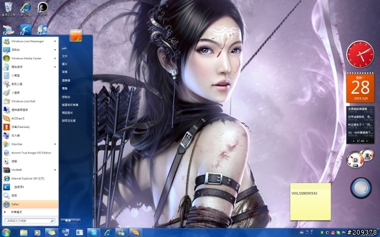Viewport: 380px width, 237px height.
Task: Launch the 放大鏡 magnifier
Action: coord(30,136)
